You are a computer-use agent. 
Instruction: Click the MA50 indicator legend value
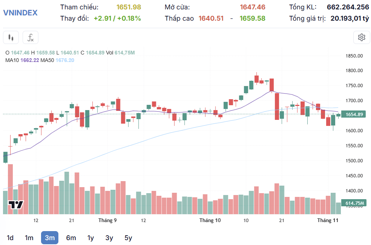click(x=65, y=60)
